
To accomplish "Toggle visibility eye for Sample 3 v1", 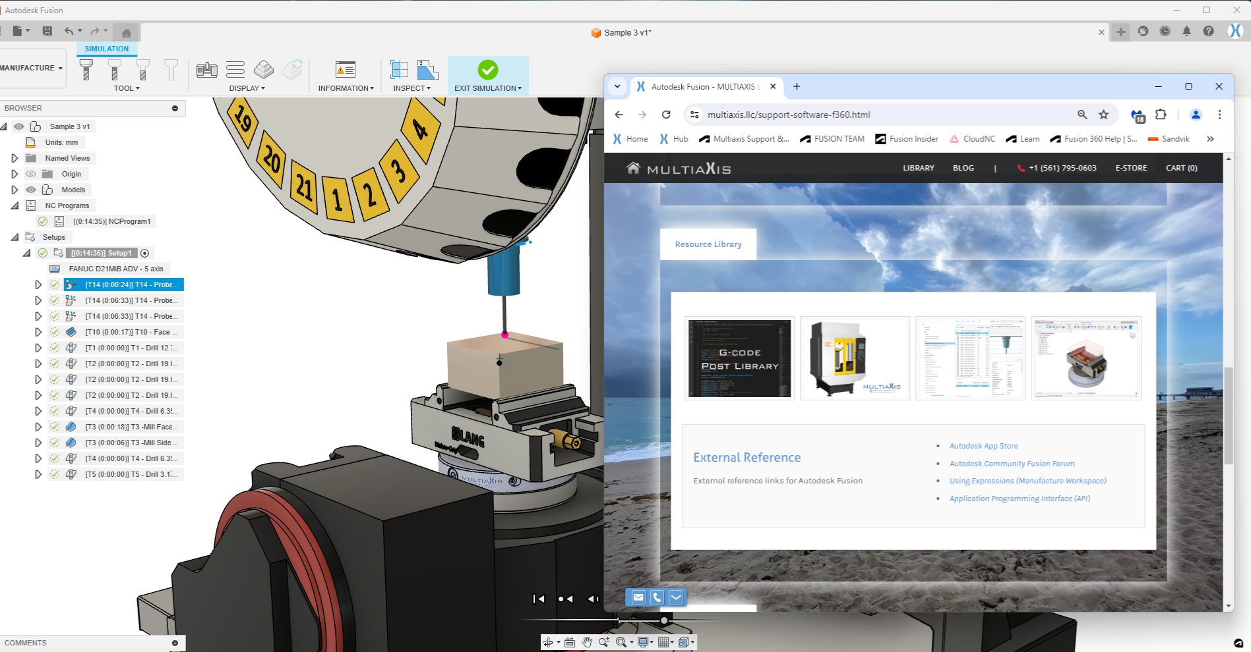I will (19, 126).
